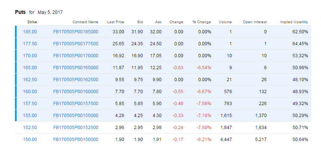Image resolution: width=321 pixels, height=144 pixels.
Task: Select implied volatility 64.45%
Action: pyautogui.click(x=300, y=44)
